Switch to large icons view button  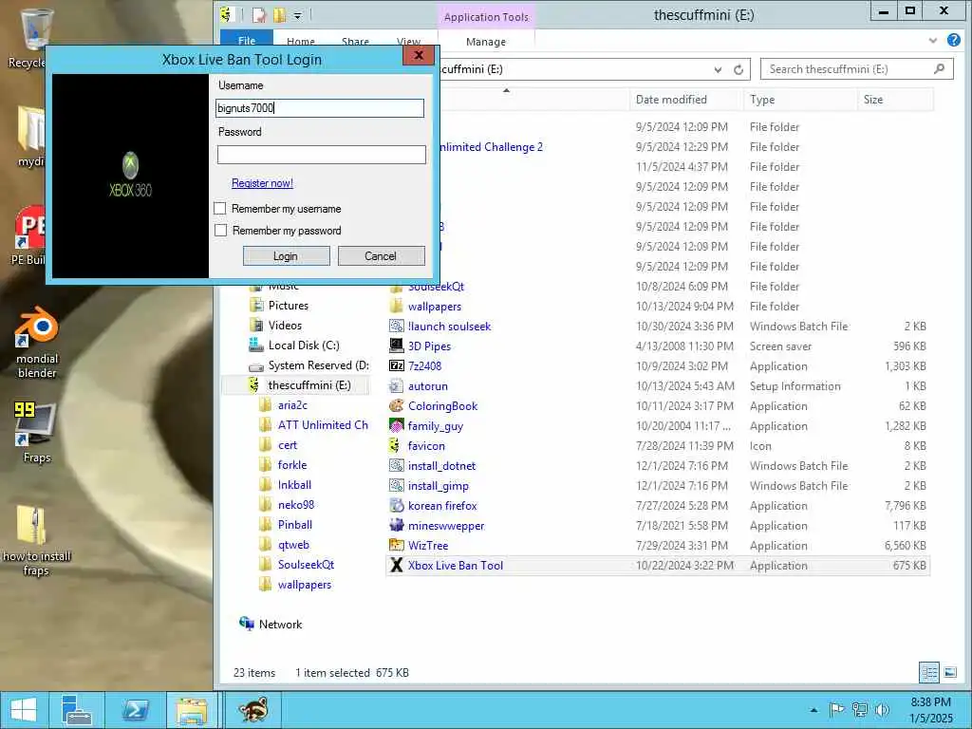click(949, 672)
